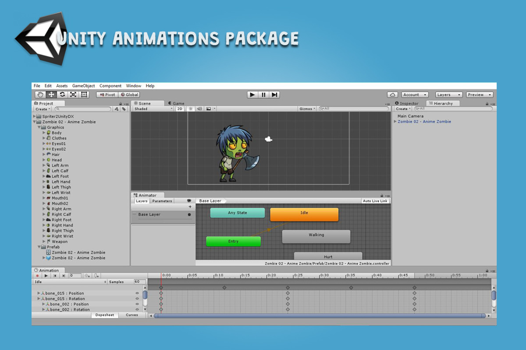Go to next keyframe in Animation

pos(64,276)
